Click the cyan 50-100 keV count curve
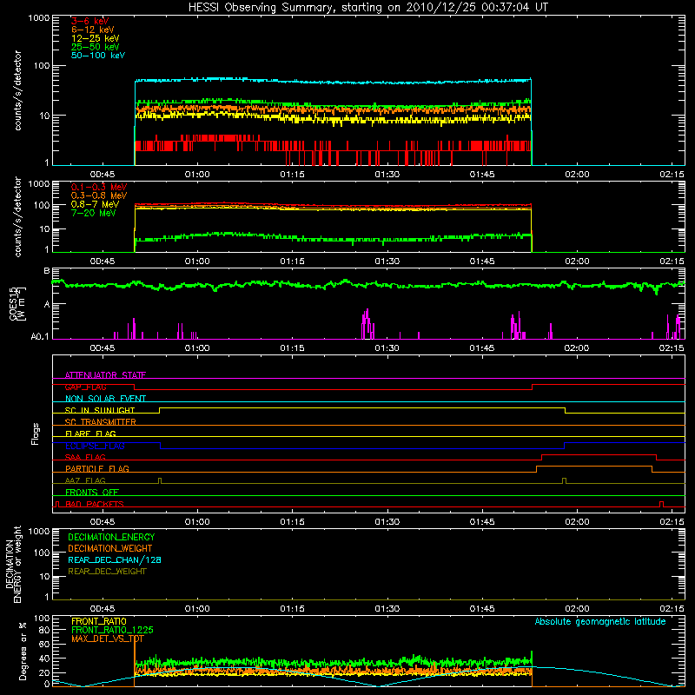 pyautogui.click(x=333, y=82)
